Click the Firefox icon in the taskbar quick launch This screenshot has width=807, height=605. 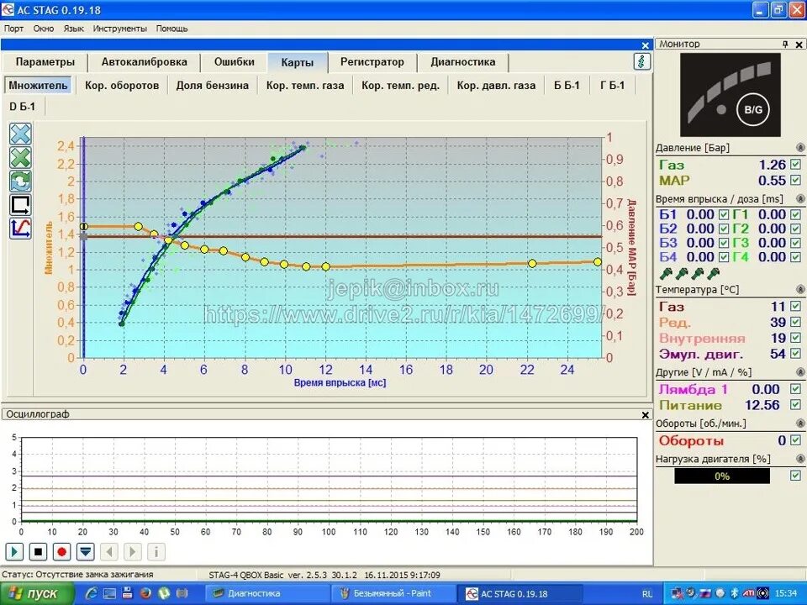click(x=145, y=594)
